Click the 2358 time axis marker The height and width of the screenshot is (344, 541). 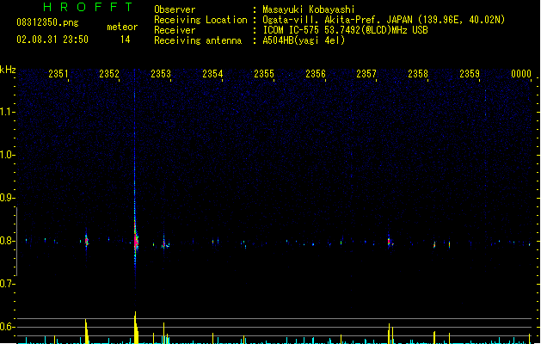[418, 74]
